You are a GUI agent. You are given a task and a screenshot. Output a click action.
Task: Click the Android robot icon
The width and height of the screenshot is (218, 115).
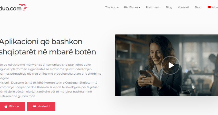tap(34, 106)
